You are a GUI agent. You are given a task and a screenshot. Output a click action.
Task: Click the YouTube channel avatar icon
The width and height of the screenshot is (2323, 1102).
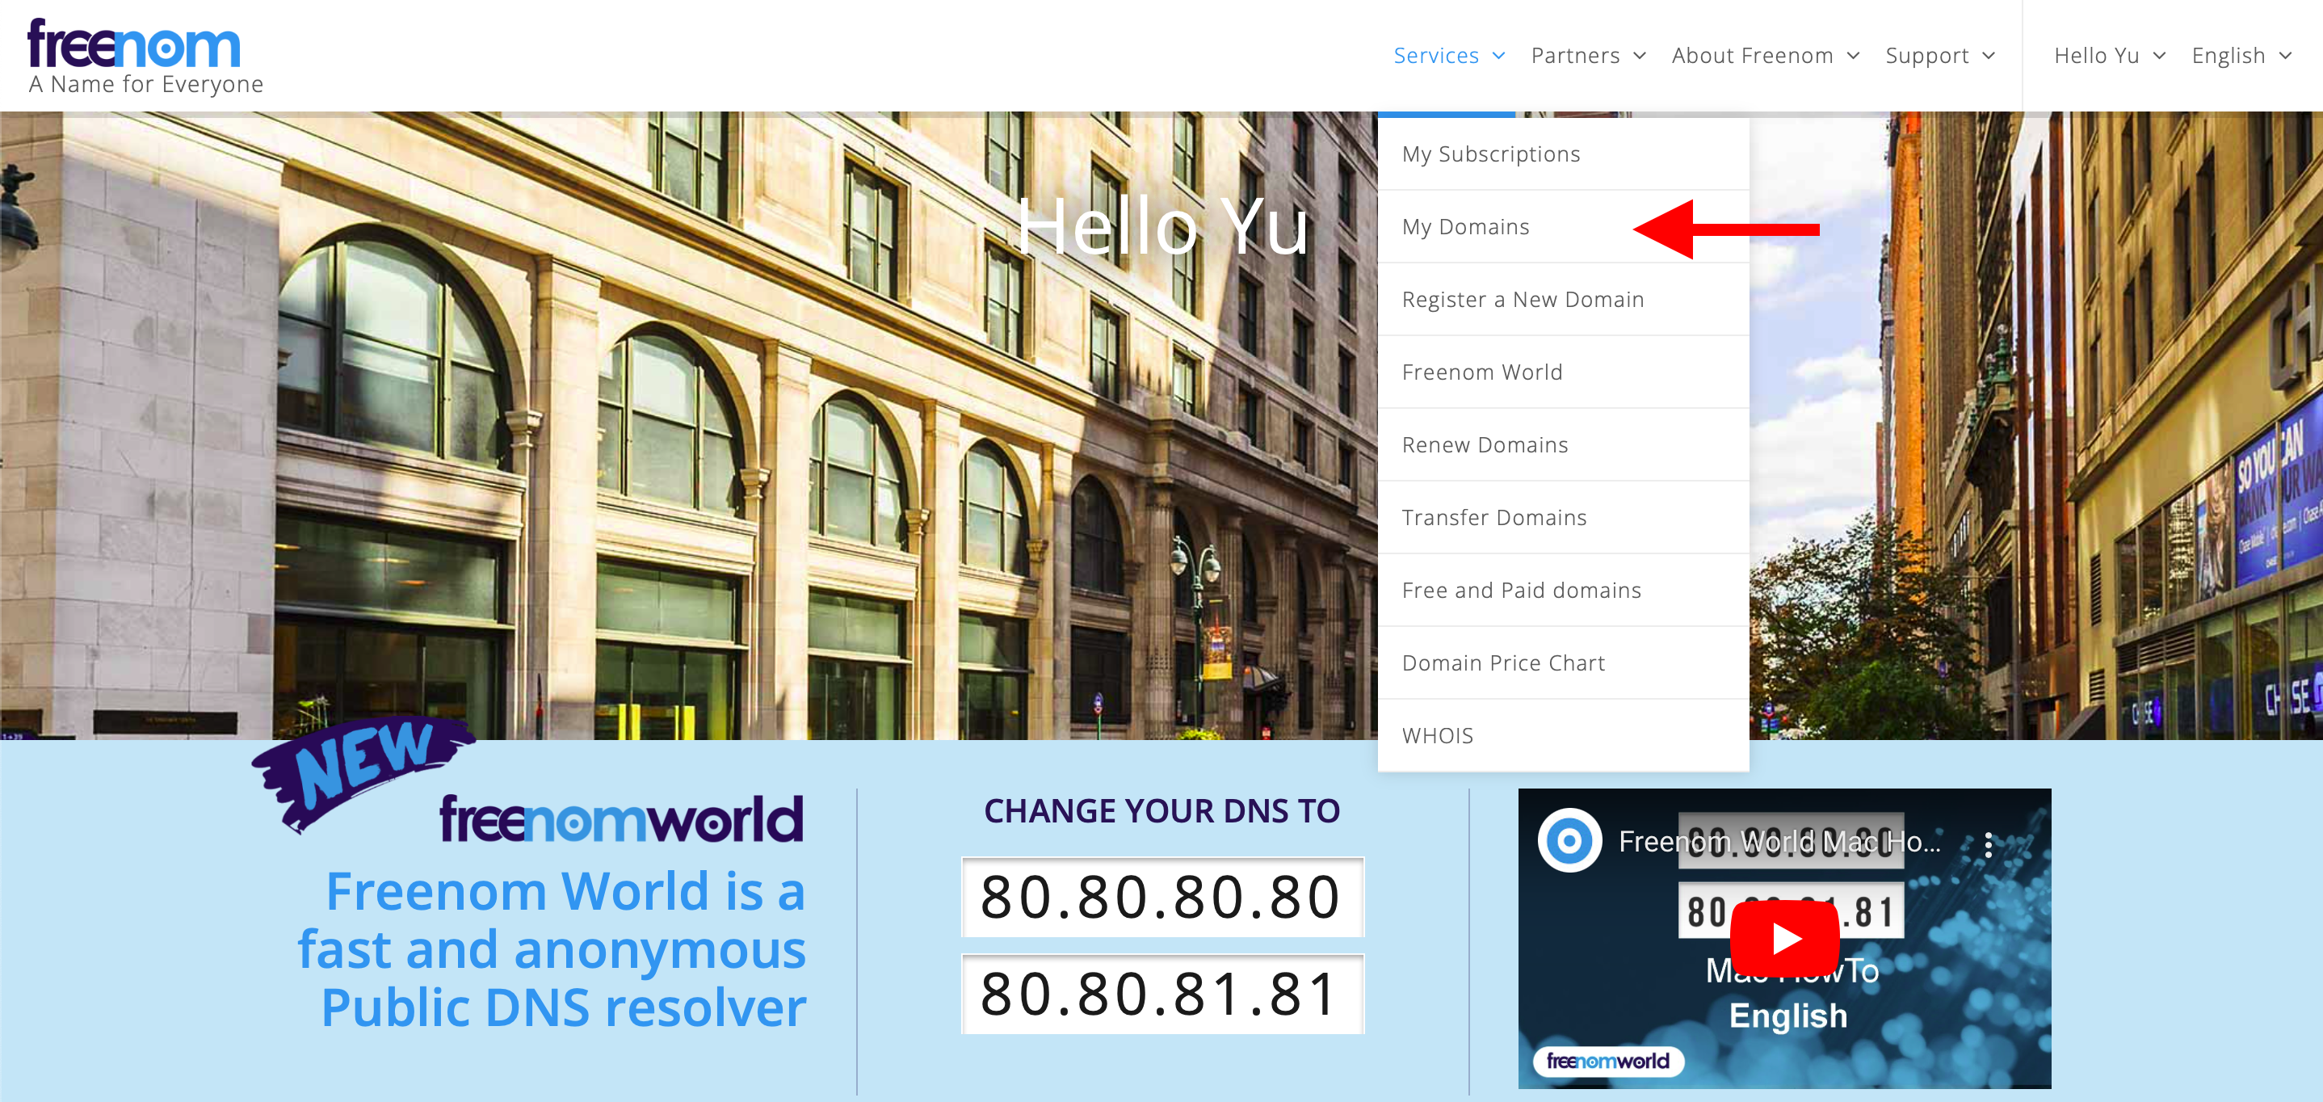(1569, 840)
